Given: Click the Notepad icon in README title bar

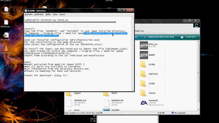Looking at the screenshot, I should coord(26,11).
